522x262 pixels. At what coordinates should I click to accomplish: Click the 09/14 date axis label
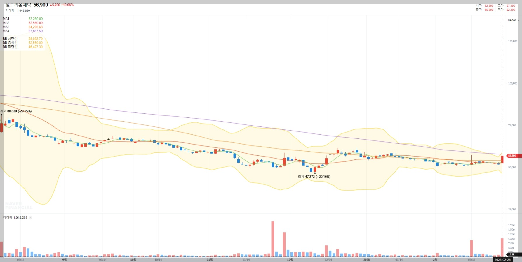click(x=103, y=260)
